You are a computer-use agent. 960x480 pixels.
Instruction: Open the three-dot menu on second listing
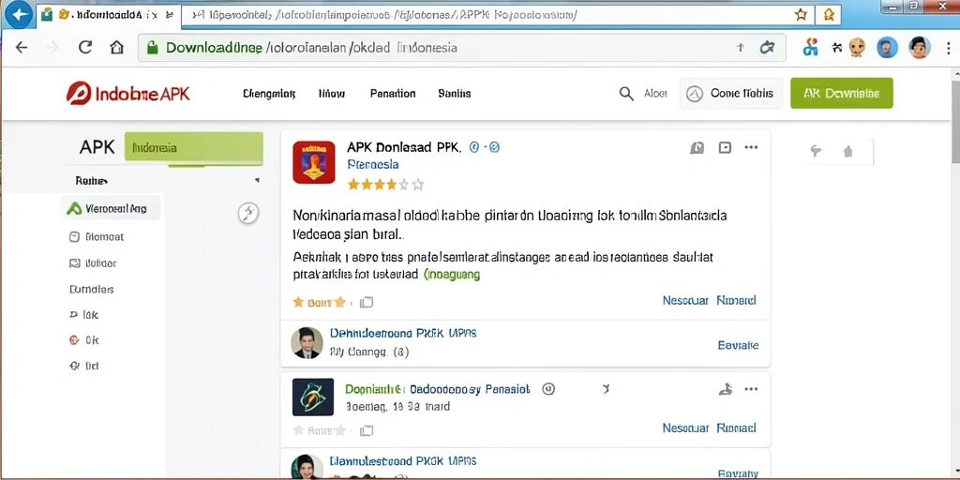pos(751,389)
